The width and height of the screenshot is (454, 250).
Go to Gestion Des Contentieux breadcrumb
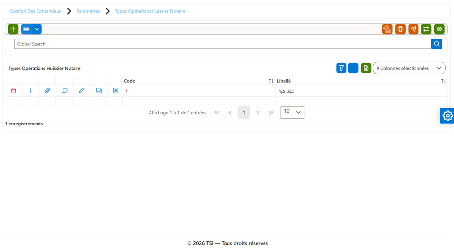click(36, 11)
